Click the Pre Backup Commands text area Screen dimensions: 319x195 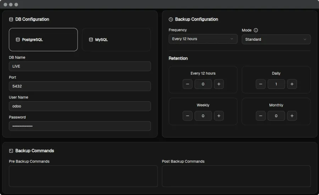(x=83, y=176)
